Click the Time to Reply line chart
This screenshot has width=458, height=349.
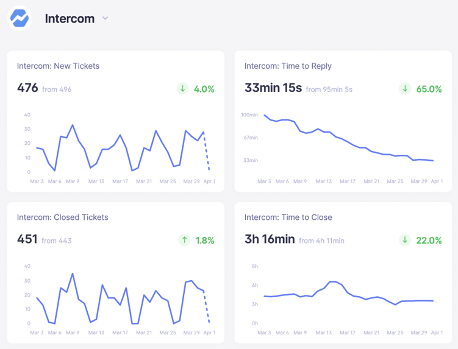click(349, 138)
